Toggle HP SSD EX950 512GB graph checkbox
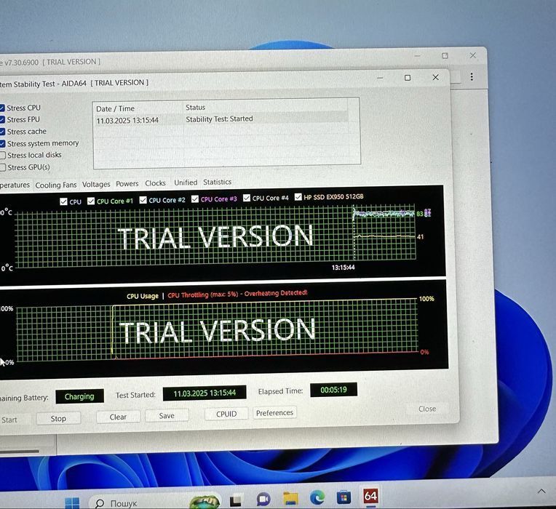This screenshot has width=556, height=509. click(x=298, y=196)
